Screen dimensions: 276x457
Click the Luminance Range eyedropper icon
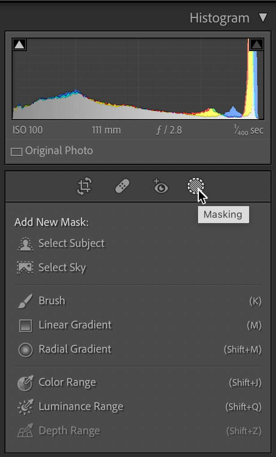point(26,407)
